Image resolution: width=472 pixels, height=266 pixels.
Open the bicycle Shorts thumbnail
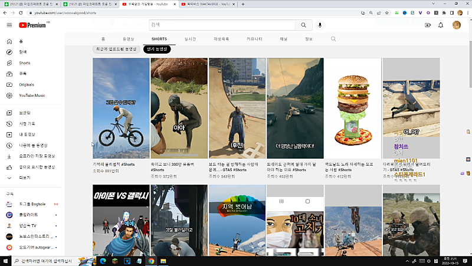point(121,108)
